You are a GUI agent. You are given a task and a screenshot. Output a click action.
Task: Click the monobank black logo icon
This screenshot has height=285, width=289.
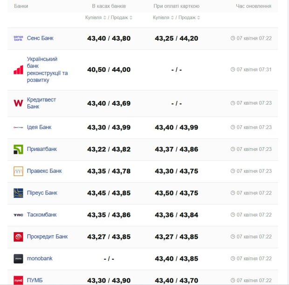point(18,258)
